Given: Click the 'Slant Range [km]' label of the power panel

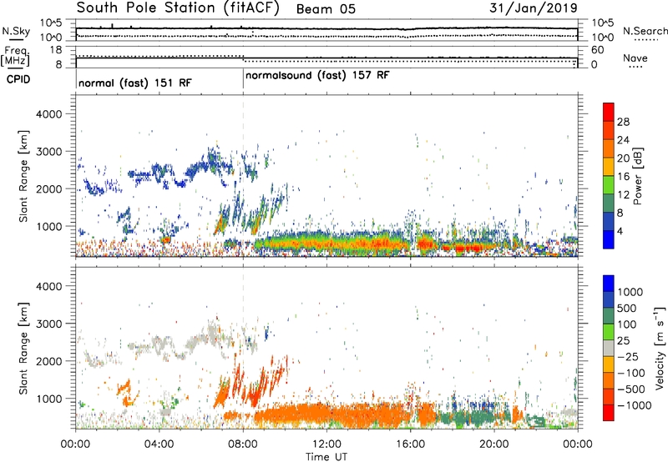Looking at the screenshot, I should pyautogui.click(x=23, y=176).
